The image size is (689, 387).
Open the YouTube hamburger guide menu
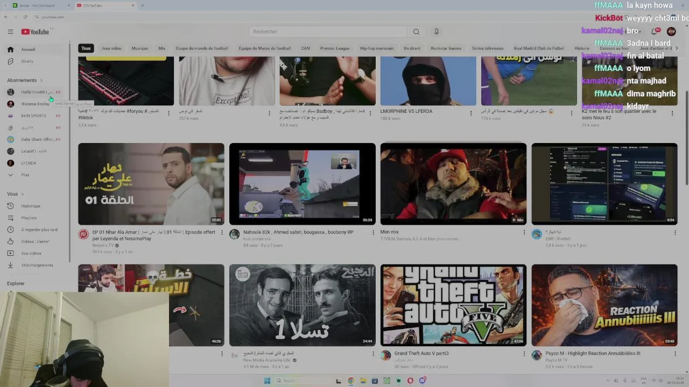point(10,32)
